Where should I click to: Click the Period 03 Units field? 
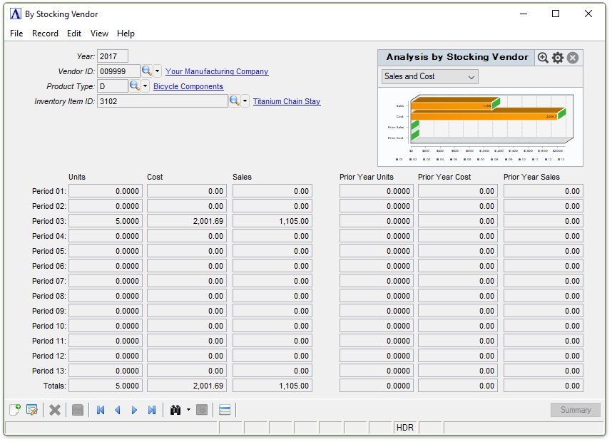pyautogui.click(x=106, y=221)
